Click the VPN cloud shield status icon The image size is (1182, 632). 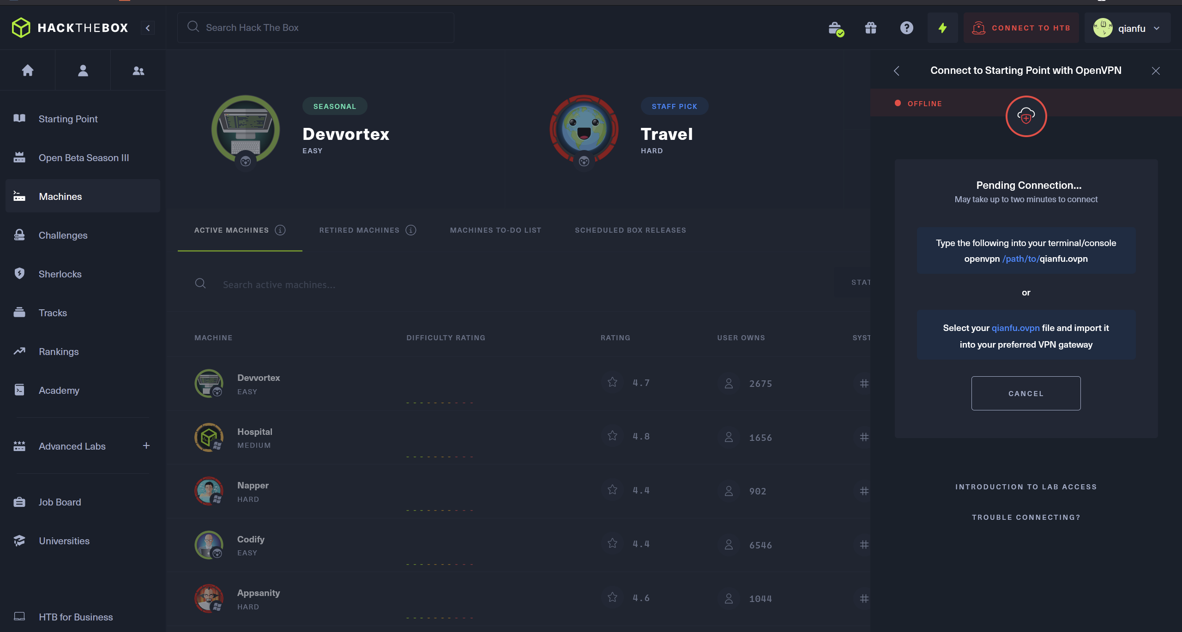tap(1026, 116)
